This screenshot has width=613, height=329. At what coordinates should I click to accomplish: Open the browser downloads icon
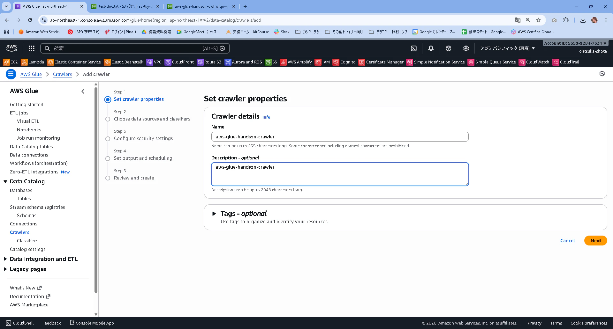click(x=583, y=20)
